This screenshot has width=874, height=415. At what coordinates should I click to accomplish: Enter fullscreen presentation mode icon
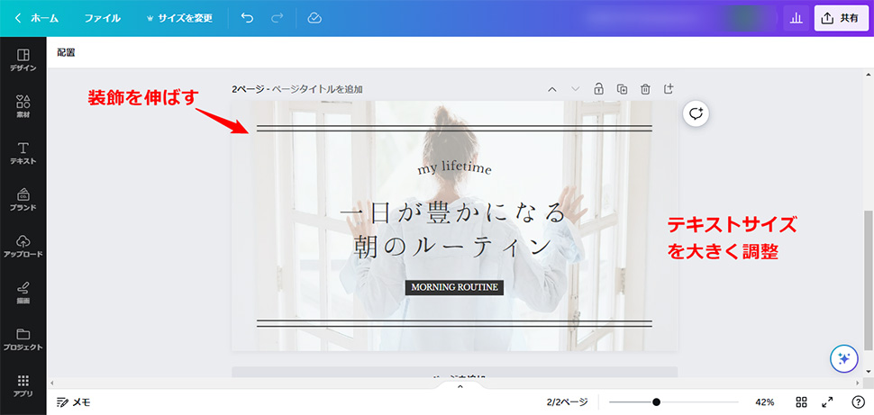click(x=828, y=401)
